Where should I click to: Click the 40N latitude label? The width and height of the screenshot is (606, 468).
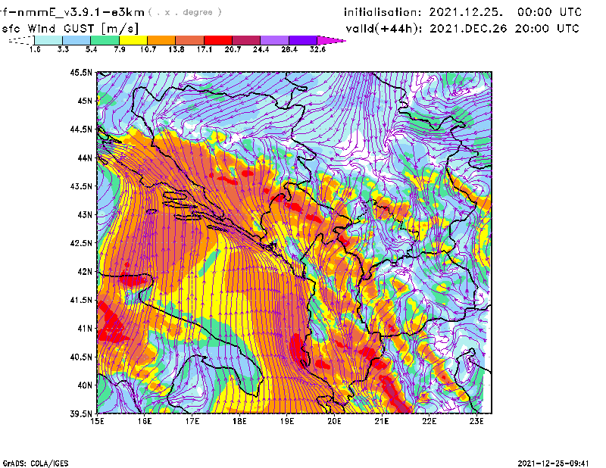pyautogui.click(x=85, y=385)
